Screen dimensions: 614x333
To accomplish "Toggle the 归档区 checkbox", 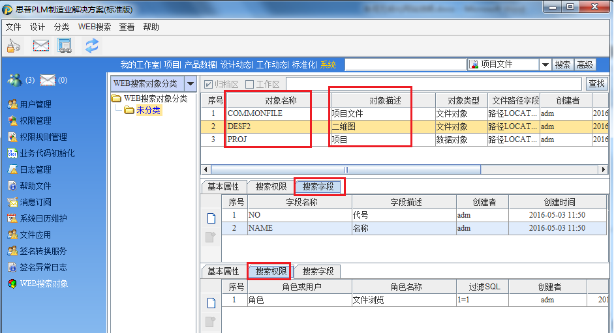I will tap(209, 84).
